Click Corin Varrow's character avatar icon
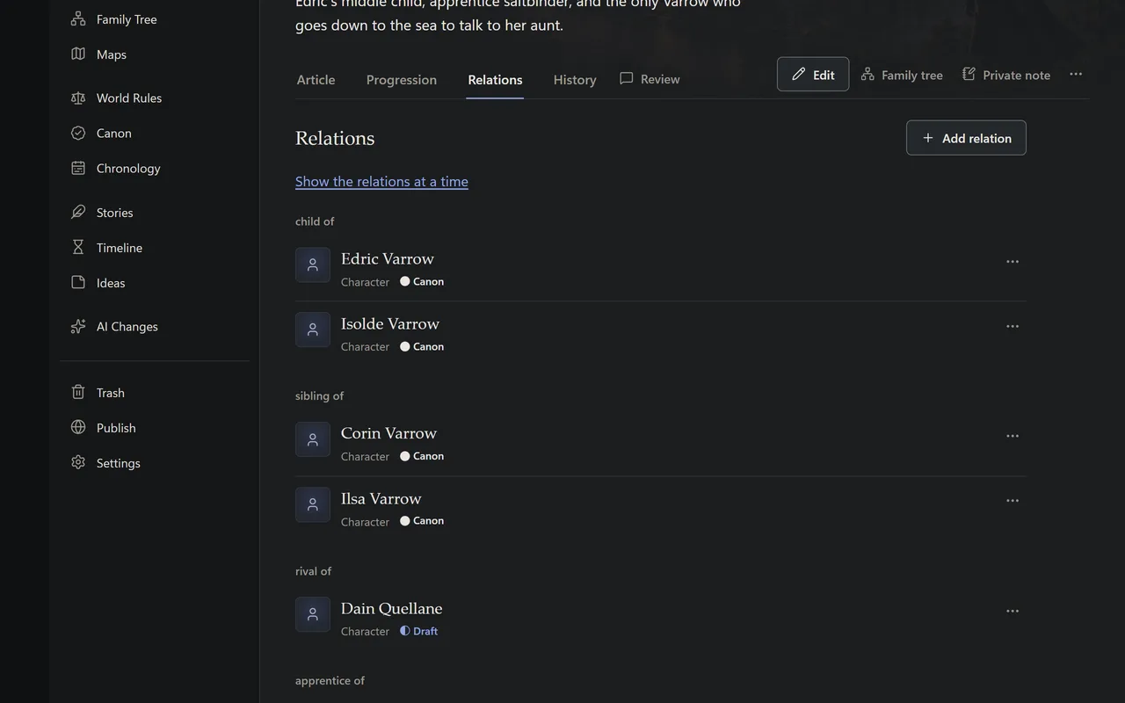 pyautogui.click(x=313, y=439)
